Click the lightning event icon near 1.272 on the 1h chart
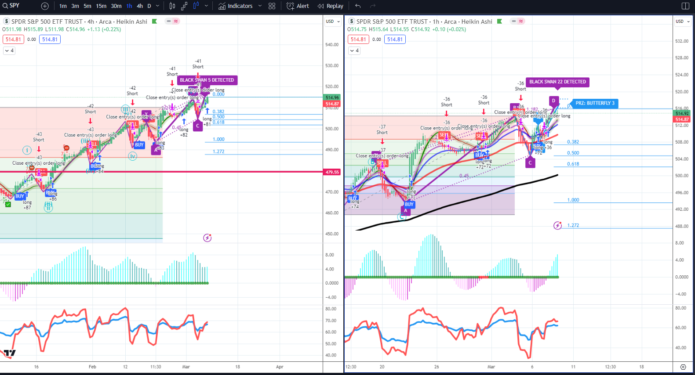 pos(557,225)
